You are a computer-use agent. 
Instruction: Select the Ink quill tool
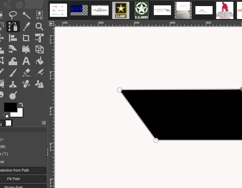point(39,72)
